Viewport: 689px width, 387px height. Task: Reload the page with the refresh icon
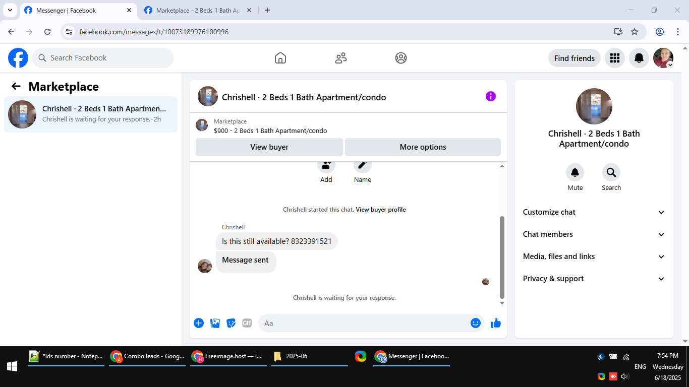[47, 32]
